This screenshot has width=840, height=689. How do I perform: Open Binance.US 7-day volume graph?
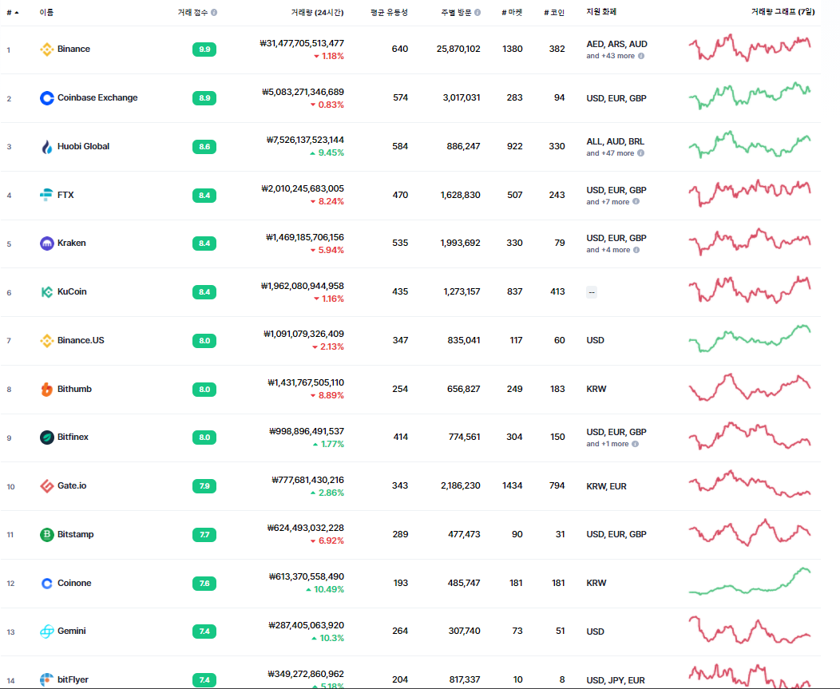(750, 339)
